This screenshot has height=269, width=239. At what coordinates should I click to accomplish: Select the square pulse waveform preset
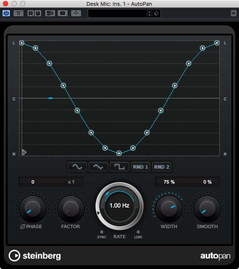click(119, 167)
